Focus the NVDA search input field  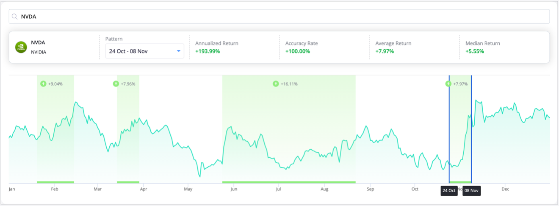point(279,16)
